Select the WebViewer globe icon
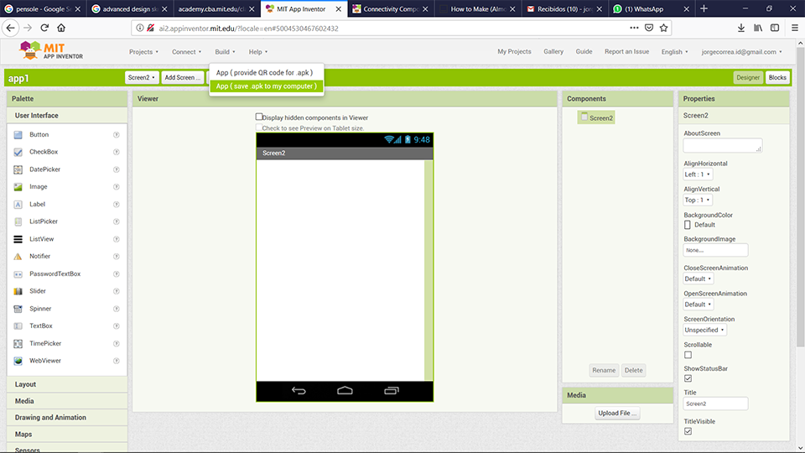 (18, 361)
